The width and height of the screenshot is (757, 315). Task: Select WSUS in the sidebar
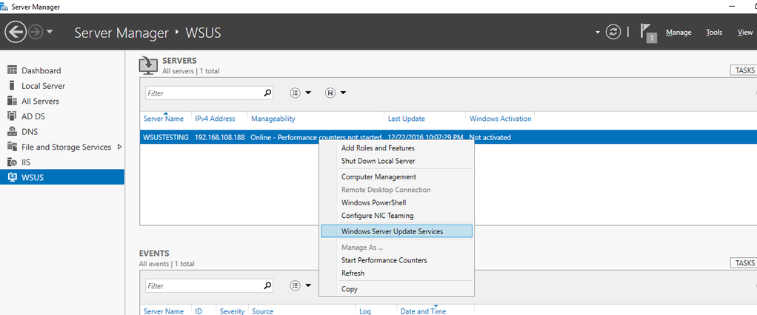[61, 177]
